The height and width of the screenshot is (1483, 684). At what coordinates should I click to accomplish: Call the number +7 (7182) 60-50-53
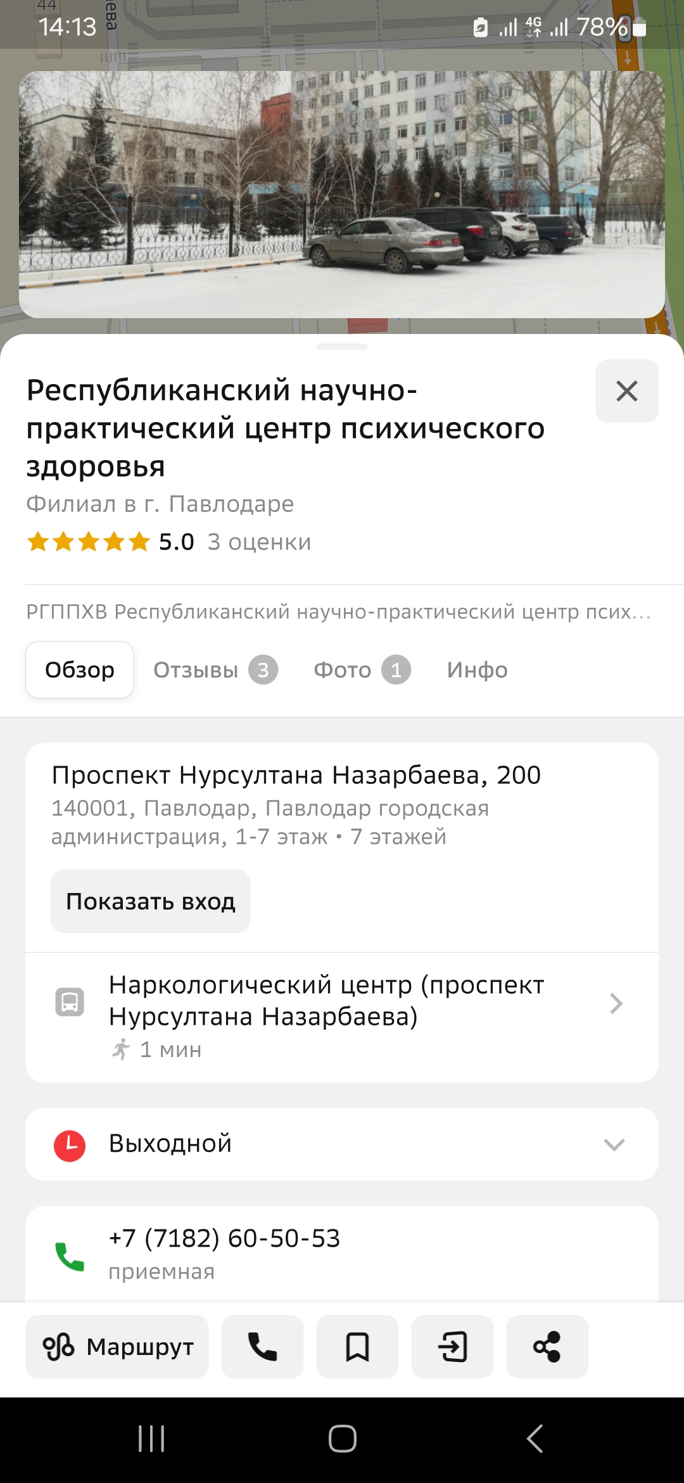[224, 1238]
